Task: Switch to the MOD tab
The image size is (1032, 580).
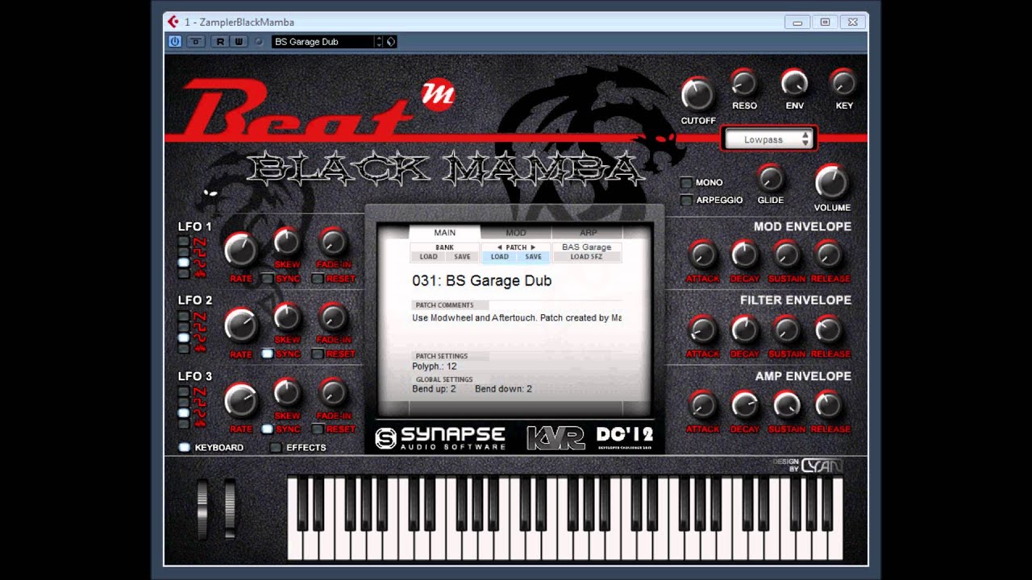Action: coord(516,233)
